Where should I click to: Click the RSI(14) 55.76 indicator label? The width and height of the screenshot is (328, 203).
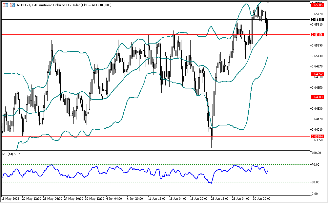[x=12, y=154]
